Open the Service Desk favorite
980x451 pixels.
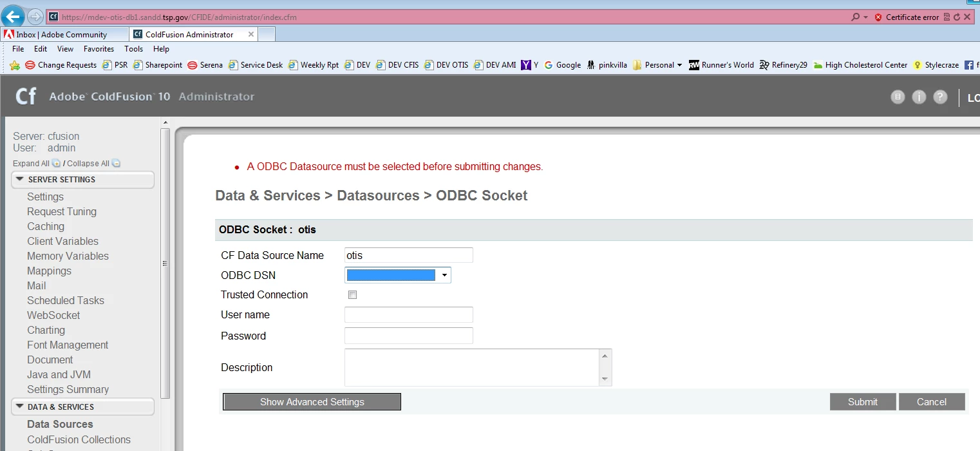click(x=256, y=65)
